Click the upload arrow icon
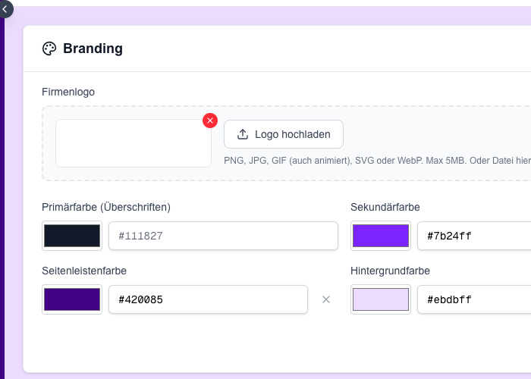Viewport: 531px width, 379px height. pyautogui.click(x=243, y=134)
